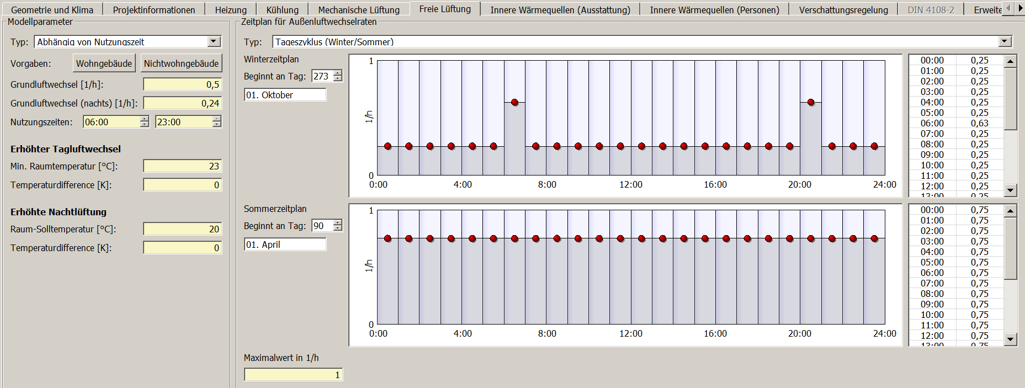Focus the Raum-Solltemperatur field

click(183, 229)
